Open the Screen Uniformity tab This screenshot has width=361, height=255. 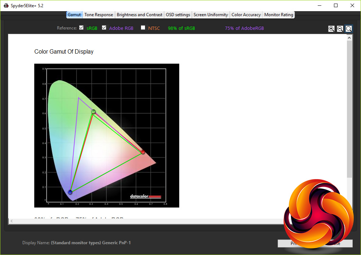coord(211,15)
